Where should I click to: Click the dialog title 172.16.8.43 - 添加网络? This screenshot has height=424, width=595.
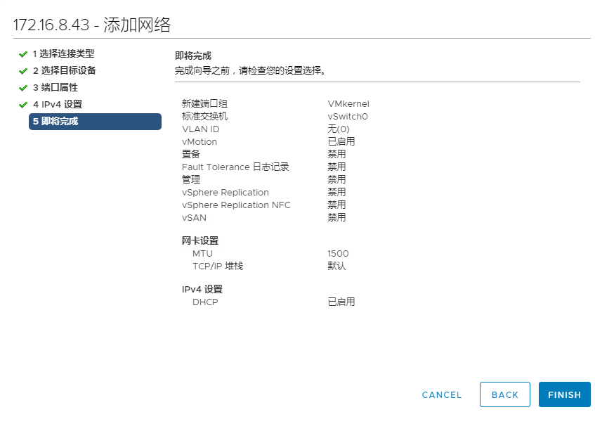pos(92,25)
